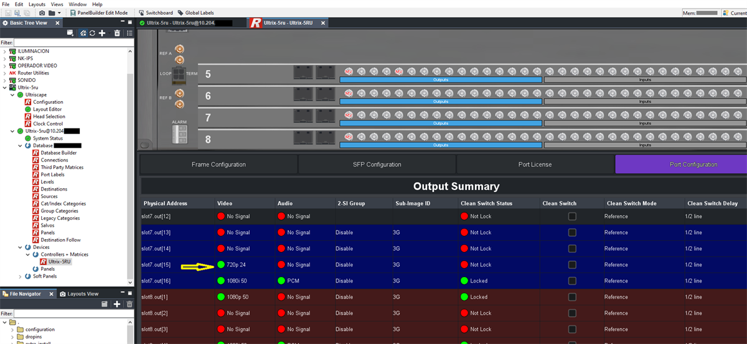Click the camera screenshot icon in toolbar
The height and width of the screenshot is (344, 747).
coord(42,12)
